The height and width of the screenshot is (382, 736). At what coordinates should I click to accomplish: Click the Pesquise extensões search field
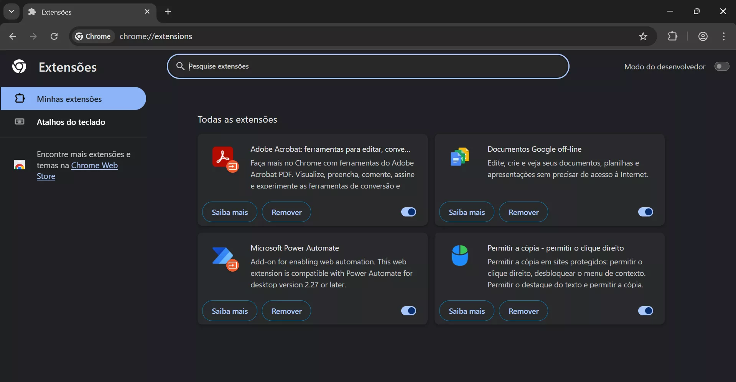click(368, 66)
